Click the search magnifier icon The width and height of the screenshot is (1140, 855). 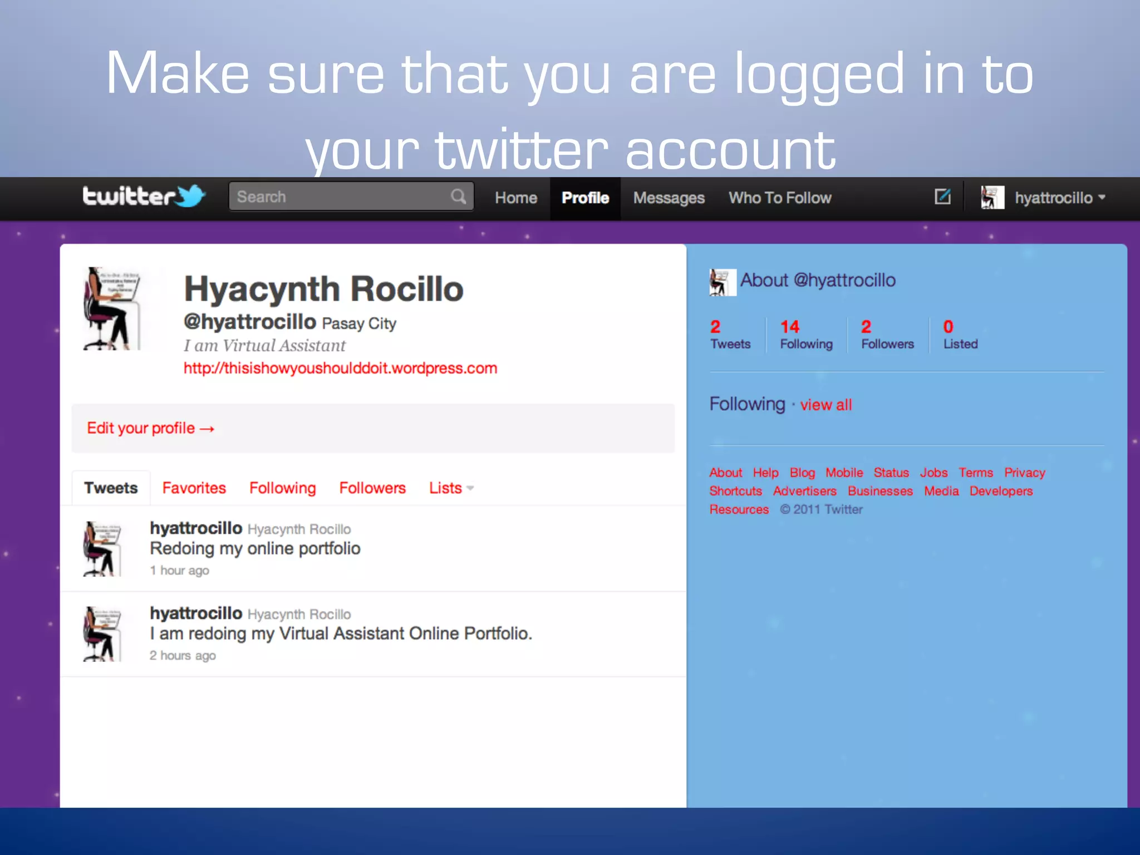[x=459, y=196]
